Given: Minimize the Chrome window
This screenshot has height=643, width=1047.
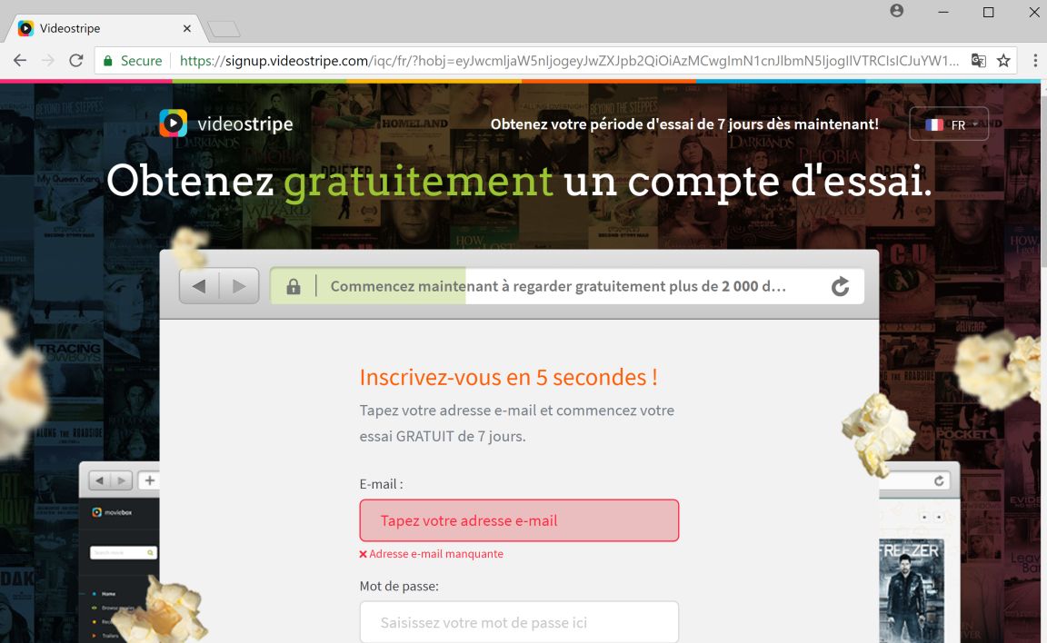Looking at the screenshot, I should click(x=942, y=12).
